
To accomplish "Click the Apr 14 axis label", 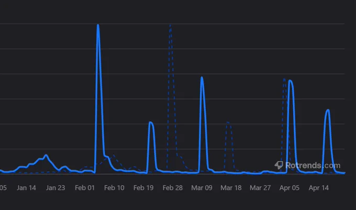I will pyautogui.click(x=318, y=188).
